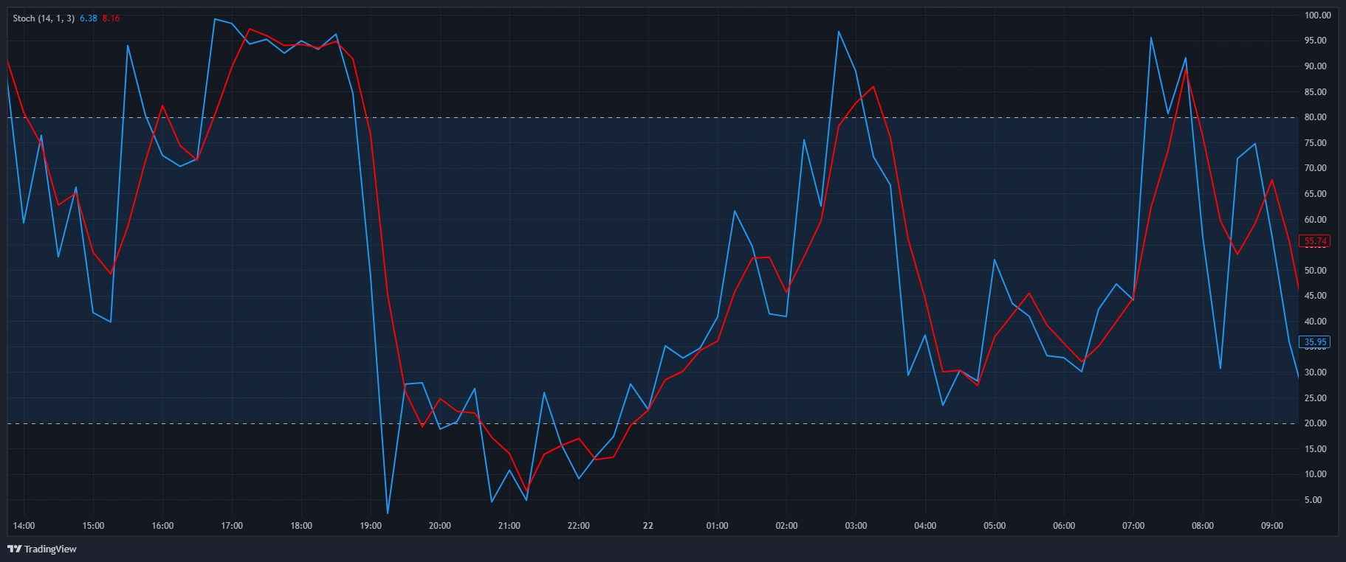This screenshot has width=1346, height=562.
Task: Click the blue 6.38 %K value
Action: point(88,18)
